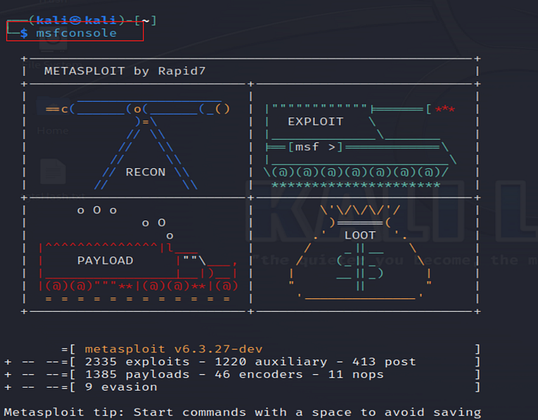538x420 pixels.
Task: Click the PAYLOAD label in the ASCII art
Action: click(x=105, y=260)
